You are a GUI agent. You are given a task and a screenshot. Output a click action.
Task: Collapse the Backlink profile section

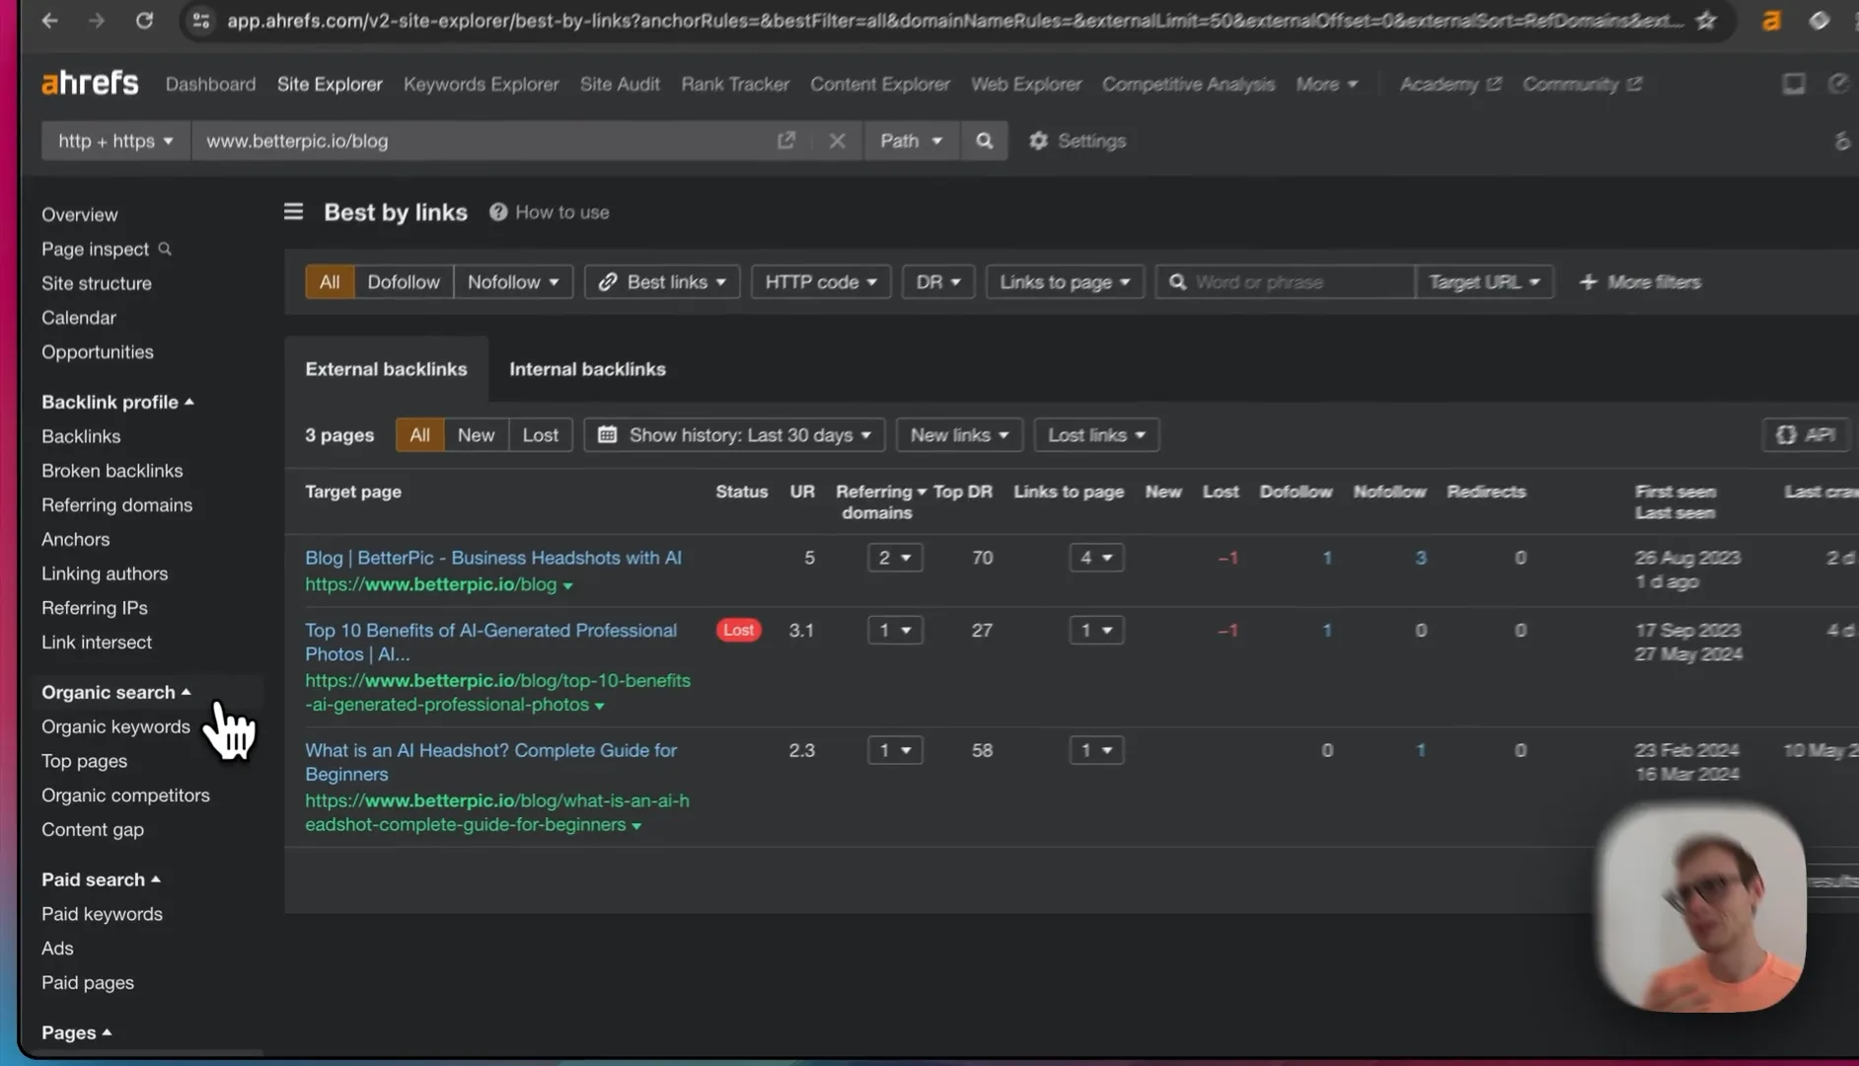tap(117, 402)
